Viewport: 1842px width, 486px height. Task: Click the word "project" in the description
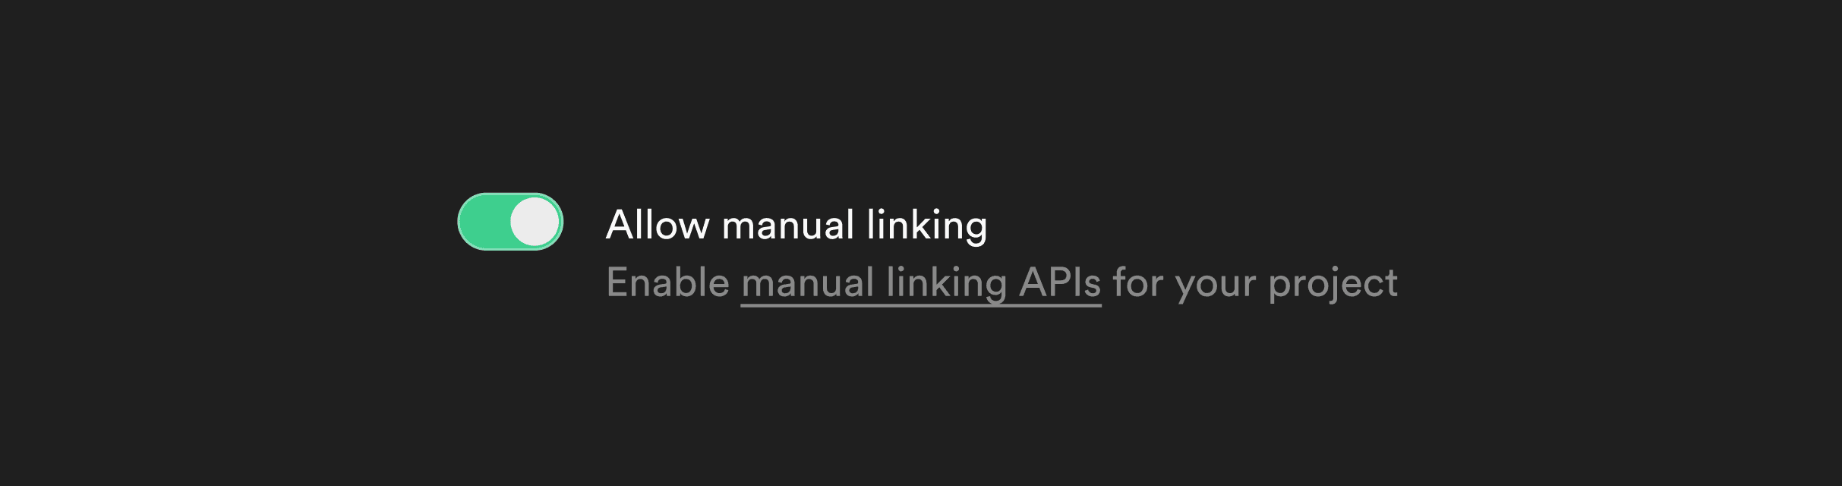click(1333, 284)
